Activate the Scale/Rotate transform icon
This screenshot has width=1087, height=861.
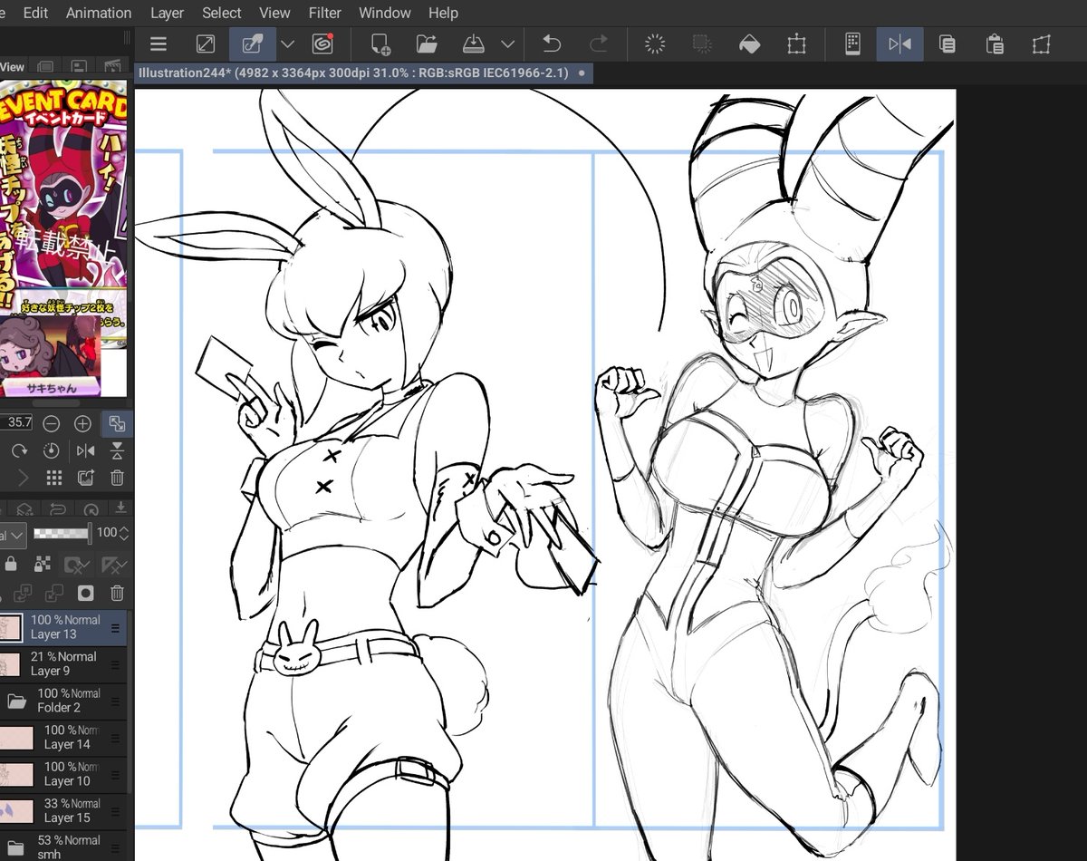(x=796, y=44)
